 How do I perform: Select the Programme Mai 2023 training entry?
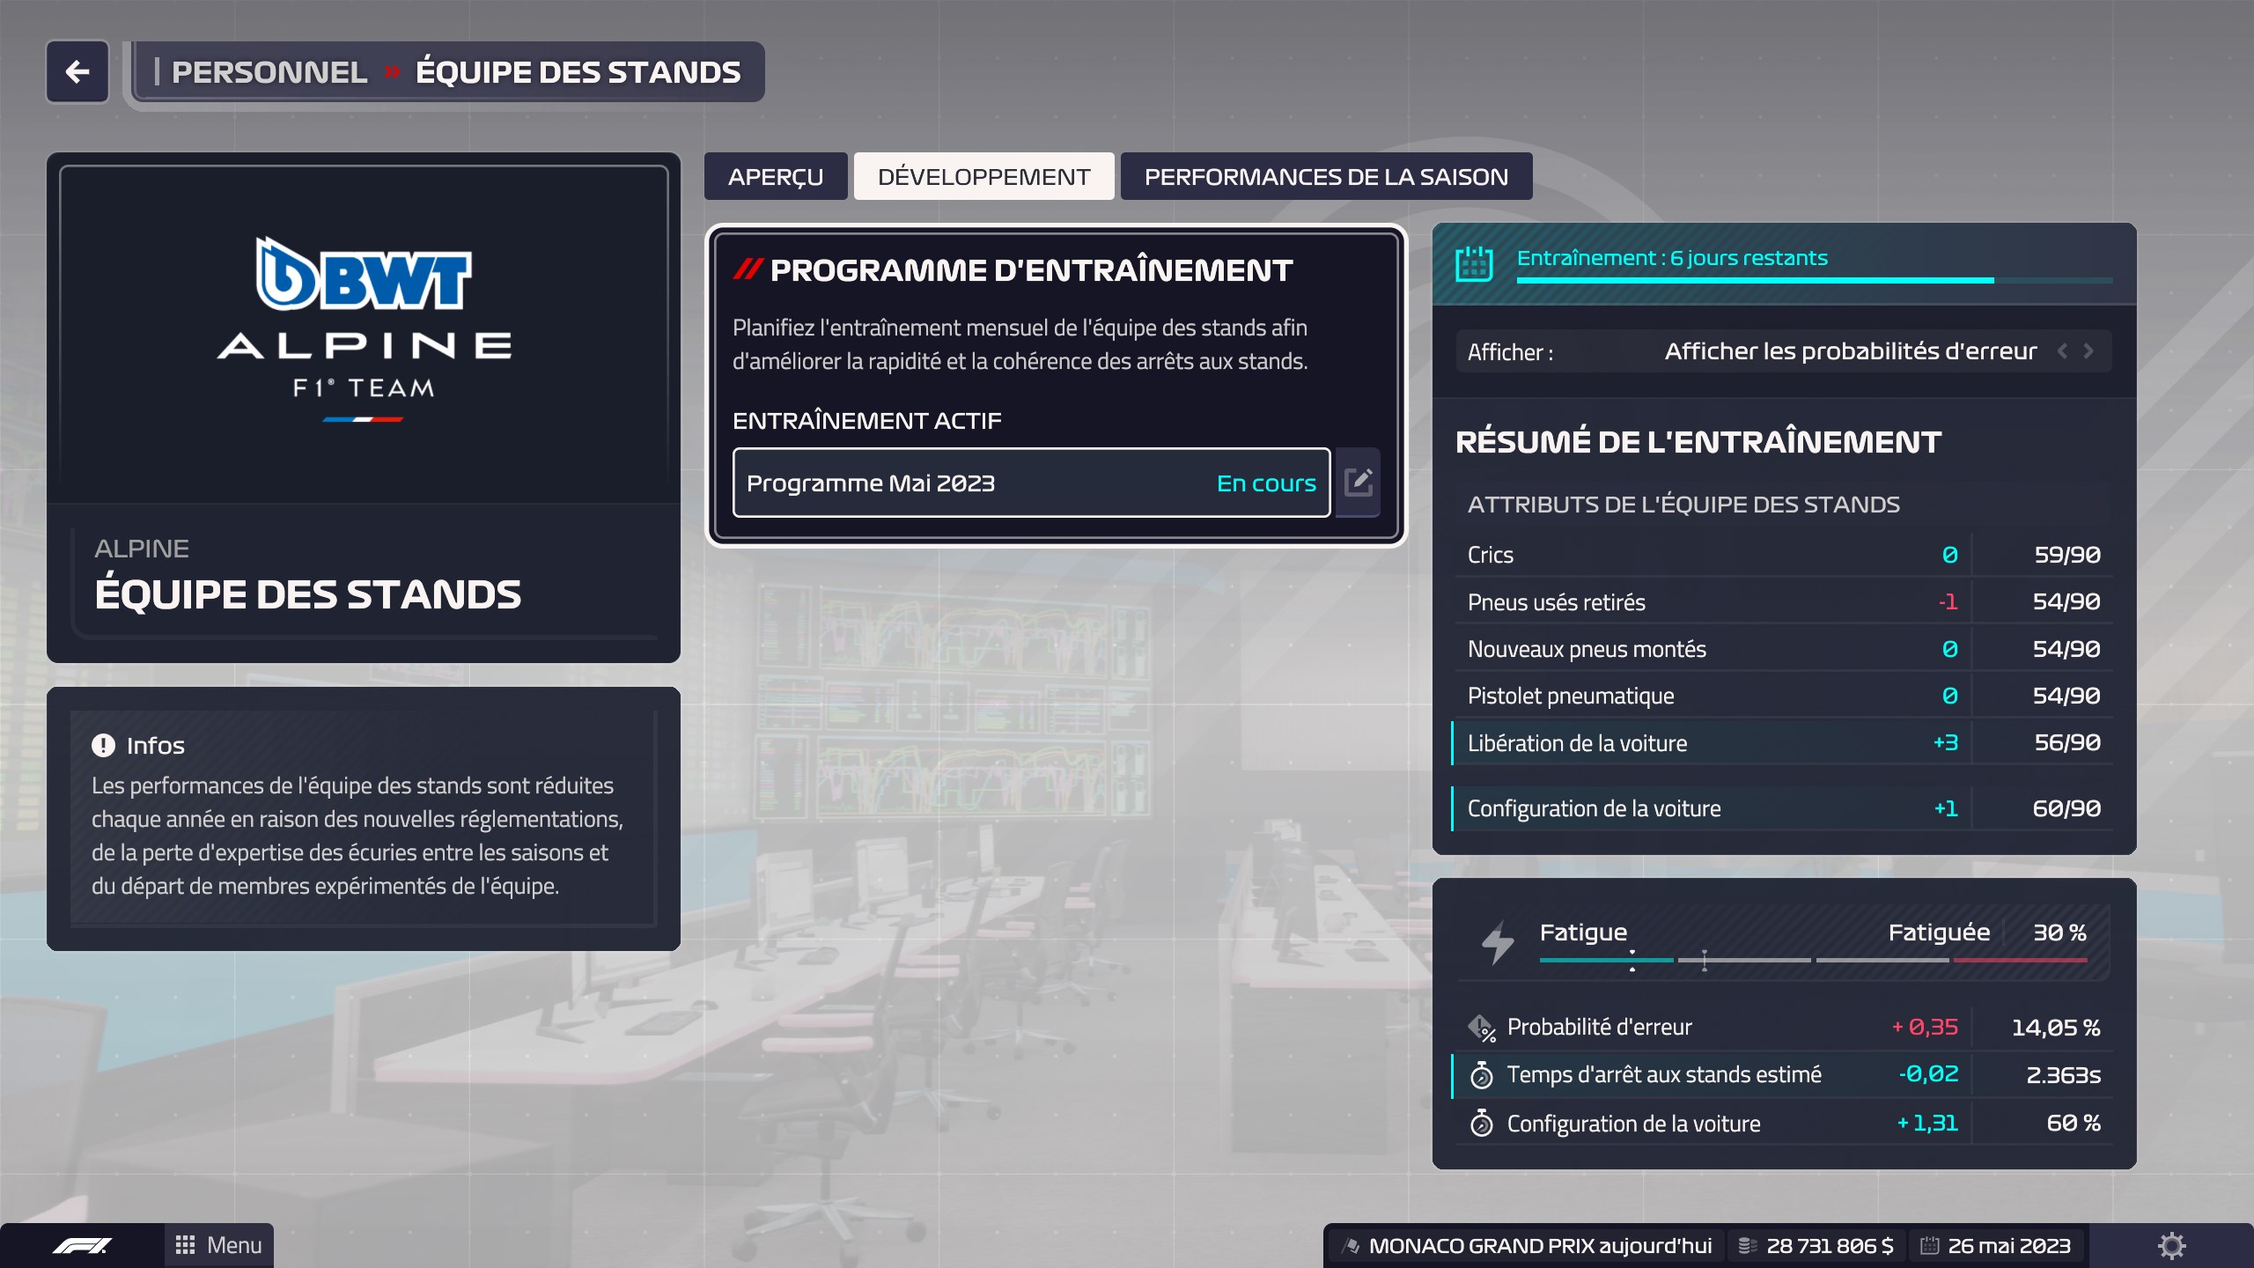(1030, 483)
